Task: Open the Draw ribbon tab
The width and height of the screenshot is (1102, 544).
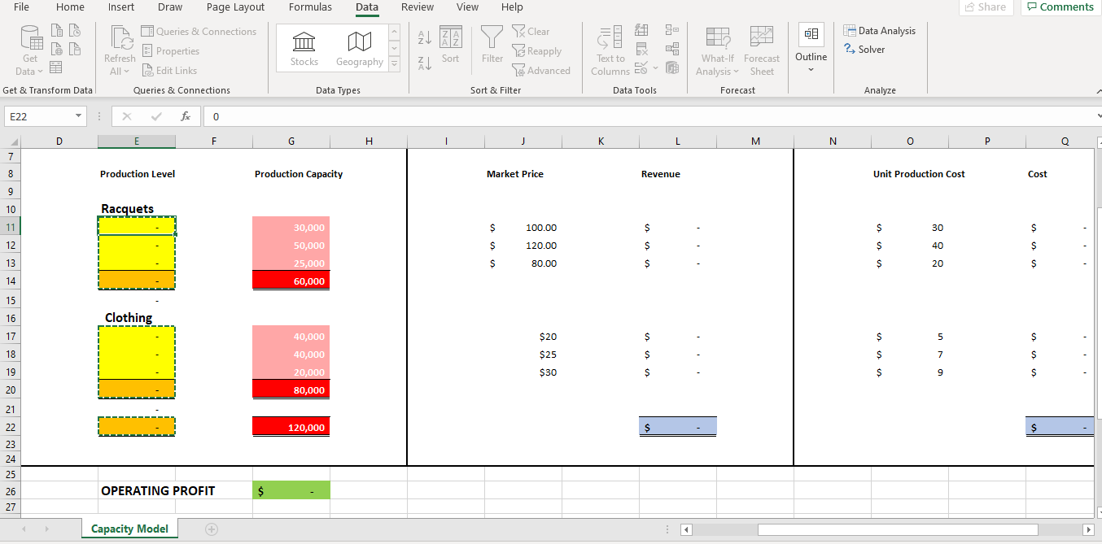Action: point(170,7)
